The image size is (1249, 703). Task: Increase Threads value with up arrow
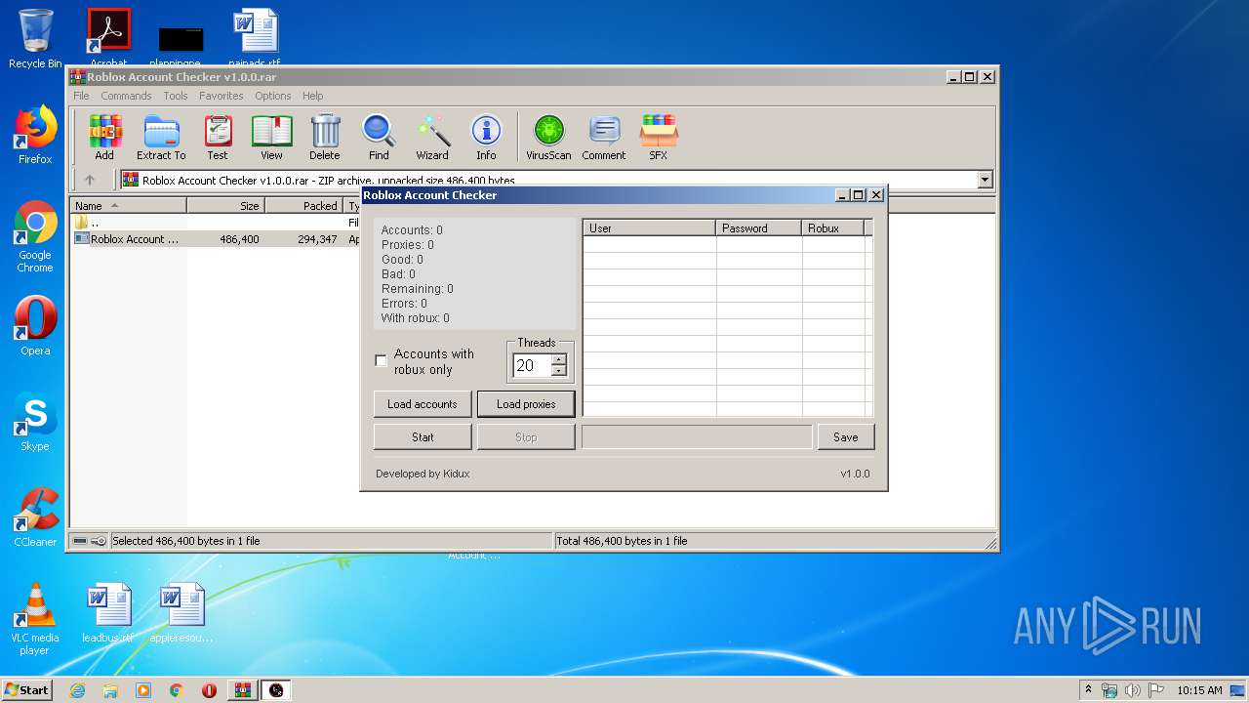tap(558, 360)
